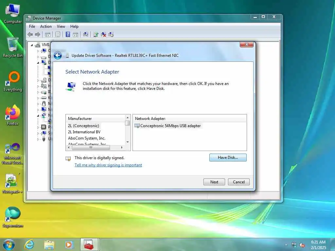Click the Uninstall red-X toolbar icon

pyautogui.click(x=103, y=34)
